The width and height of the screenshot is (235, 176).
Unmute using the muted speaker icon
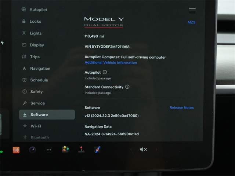(x=143, y=149)
